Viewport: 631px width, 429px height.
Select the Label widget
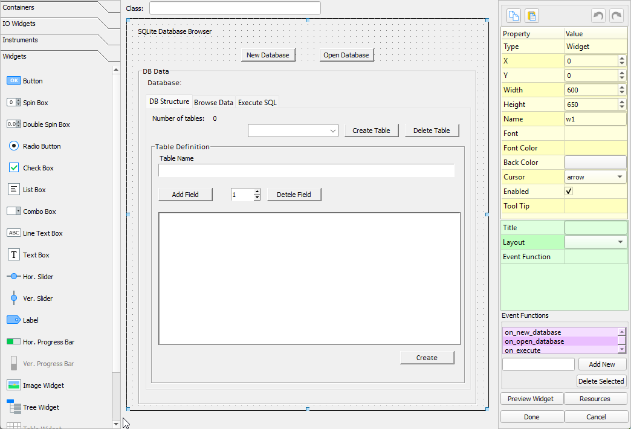27,320
